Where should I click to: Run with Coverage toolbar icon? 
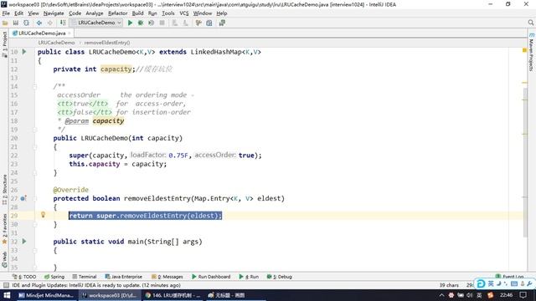click(x=151, y=23)
